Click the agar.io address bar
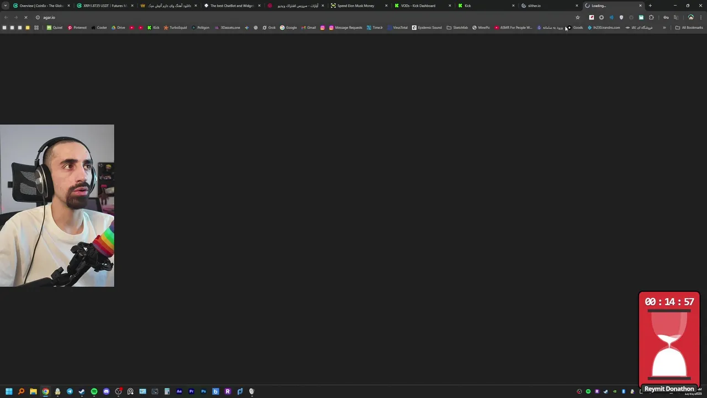707x398 pixels. [x=307, y=17]
